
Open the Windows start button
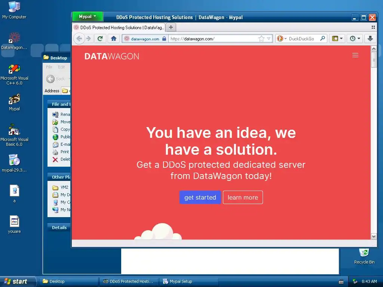click(x=18, y=281)
